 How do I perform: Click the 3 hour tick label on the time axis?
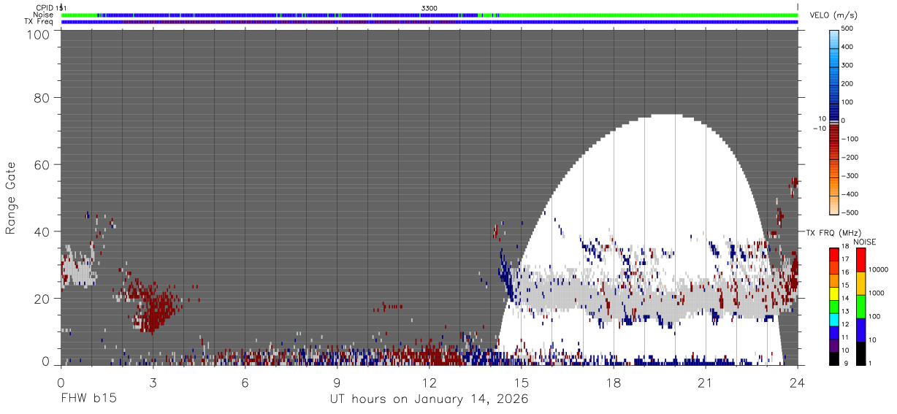(153, 382)
